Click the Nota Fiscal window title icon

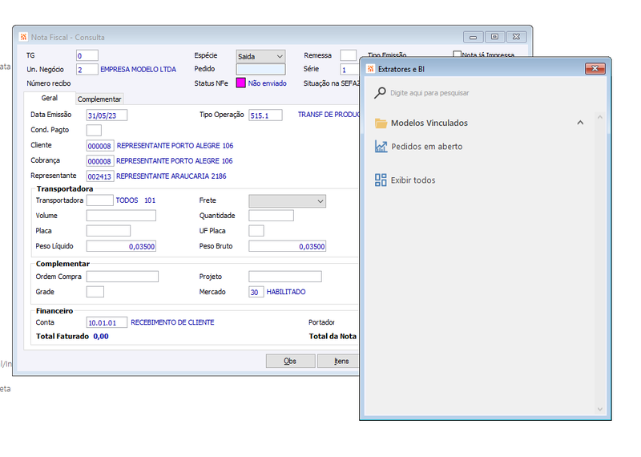tap(23, 37)
